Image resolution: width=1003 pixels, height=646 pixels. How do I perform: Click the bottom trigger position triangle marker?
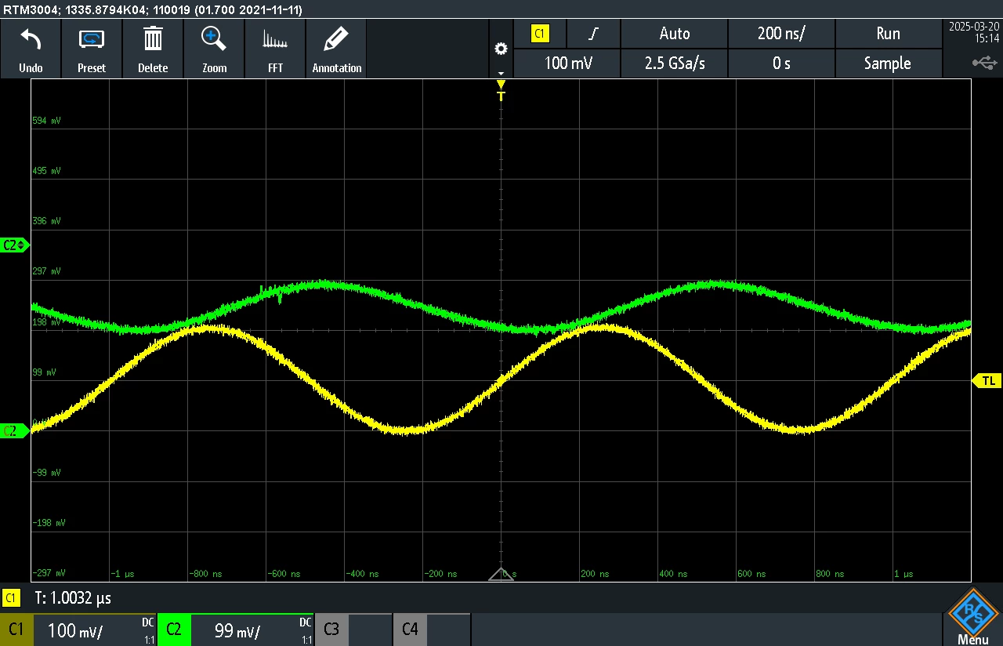coord(501,574)
